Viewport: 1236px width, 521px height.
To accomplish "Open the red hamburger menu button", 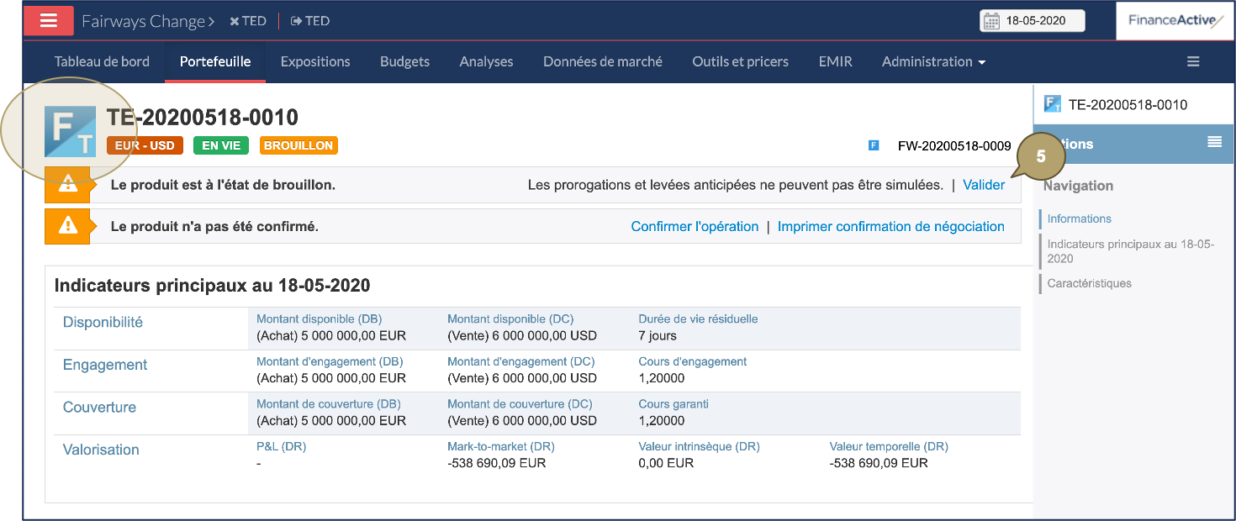I will [49, 20].
